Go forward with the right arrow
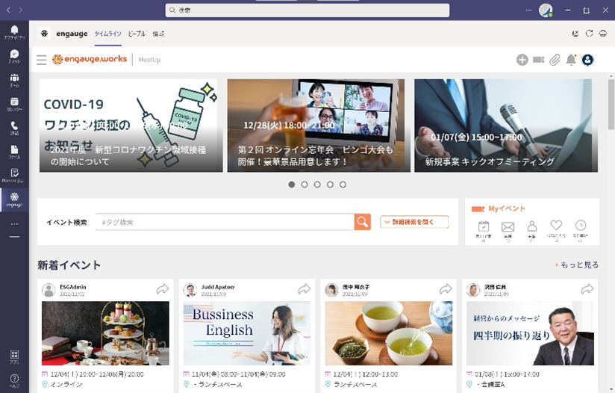615x393 pixels. point(20,10)
